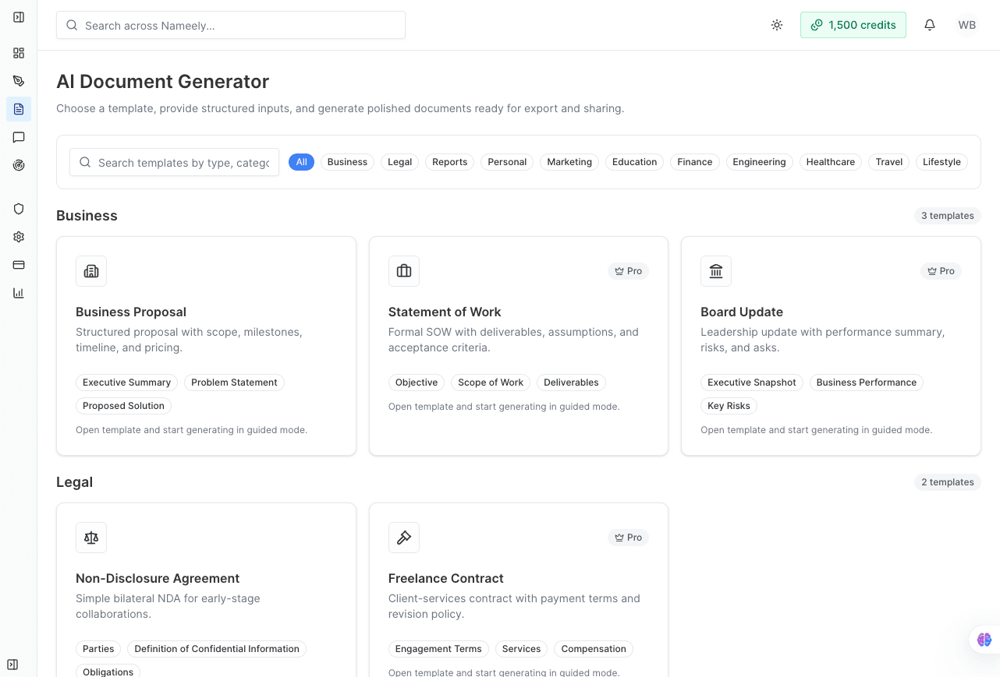Switch to the Legal category filter
This screenshot has height=677, width=1000.
coord(399,162)
